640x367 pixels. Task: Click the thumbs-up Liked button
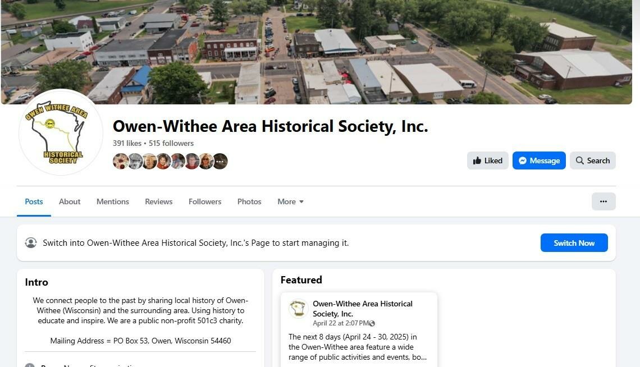pyautogui.click(x=488, y=160)
